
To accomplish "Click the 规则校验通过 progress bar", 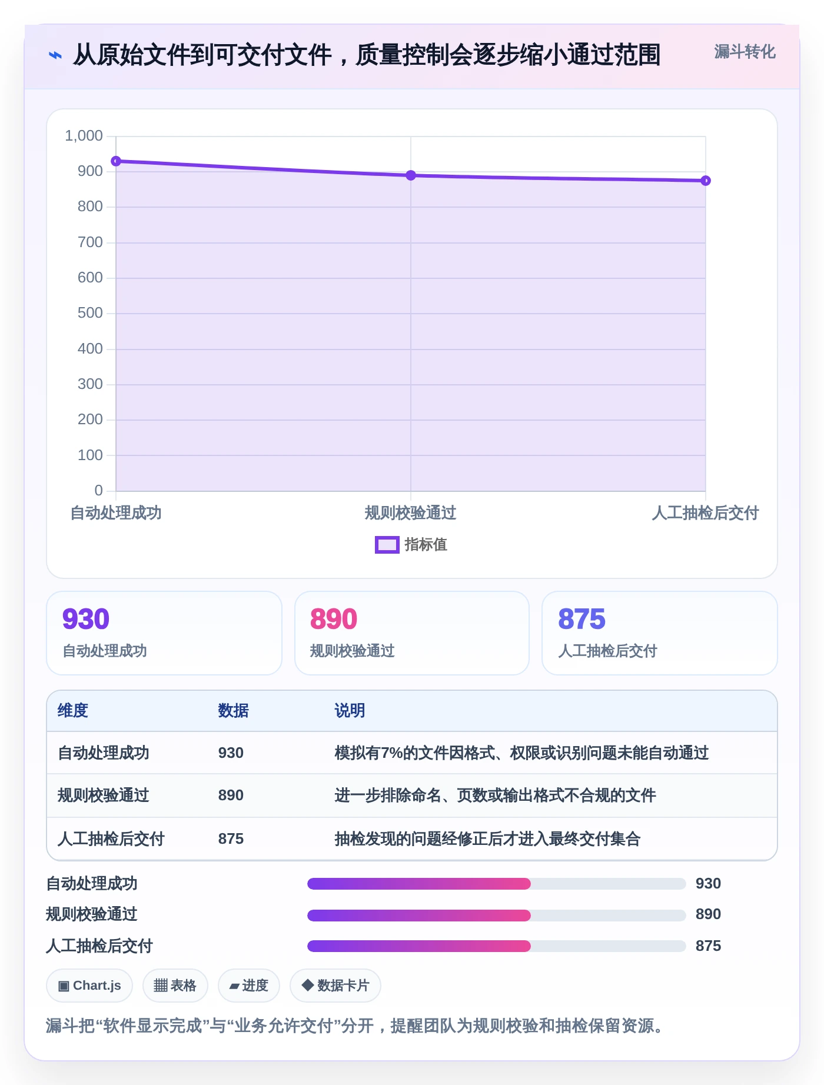I will (x=496, y=915).
